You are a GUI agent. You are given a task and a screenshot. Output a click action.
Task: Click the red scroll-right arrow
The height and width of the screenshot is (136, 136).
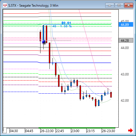(130, 130)
